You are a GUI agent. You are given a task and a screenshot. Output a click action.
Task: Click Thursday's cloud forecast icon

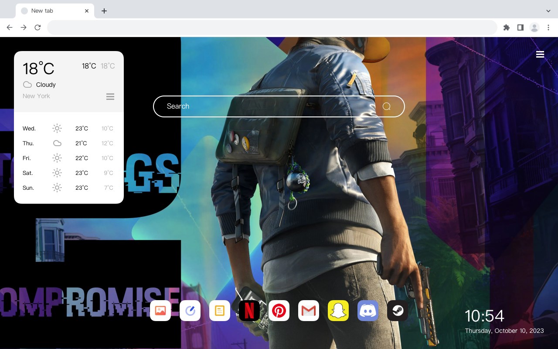tap(57, 143)
